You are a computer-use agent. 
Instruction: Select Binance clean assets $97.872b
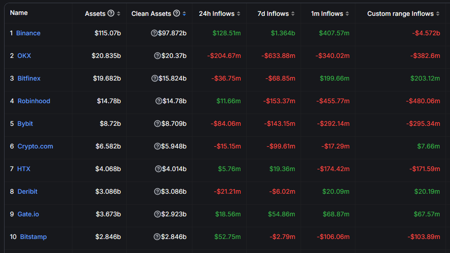(x=172, y=33)
